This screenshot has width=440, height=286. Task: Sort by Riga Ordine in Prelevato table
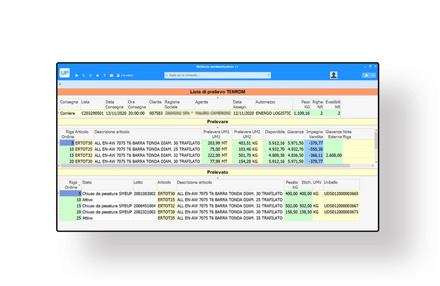coord(71,185)
